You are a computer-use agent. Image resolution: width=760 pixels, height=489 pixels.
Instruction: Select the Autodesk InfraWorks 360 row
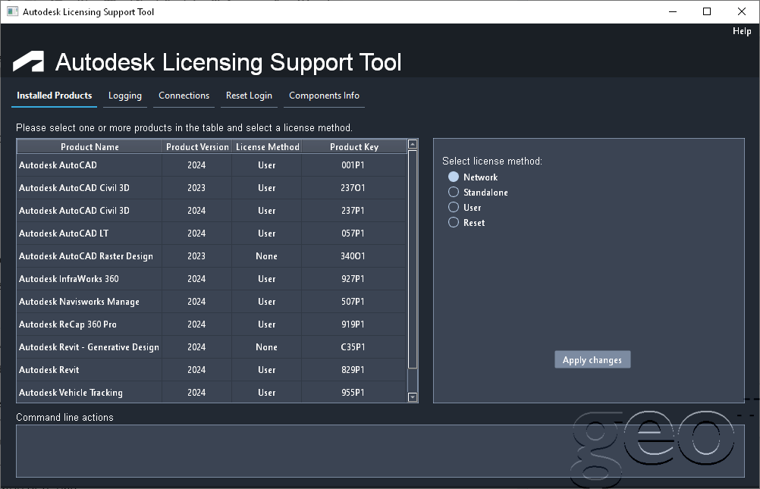(x=212, y=279)
